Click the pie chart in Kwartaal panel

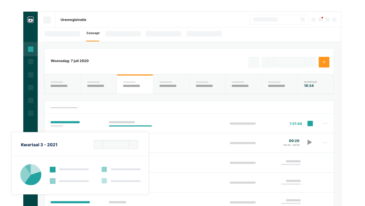click(31, 175)
